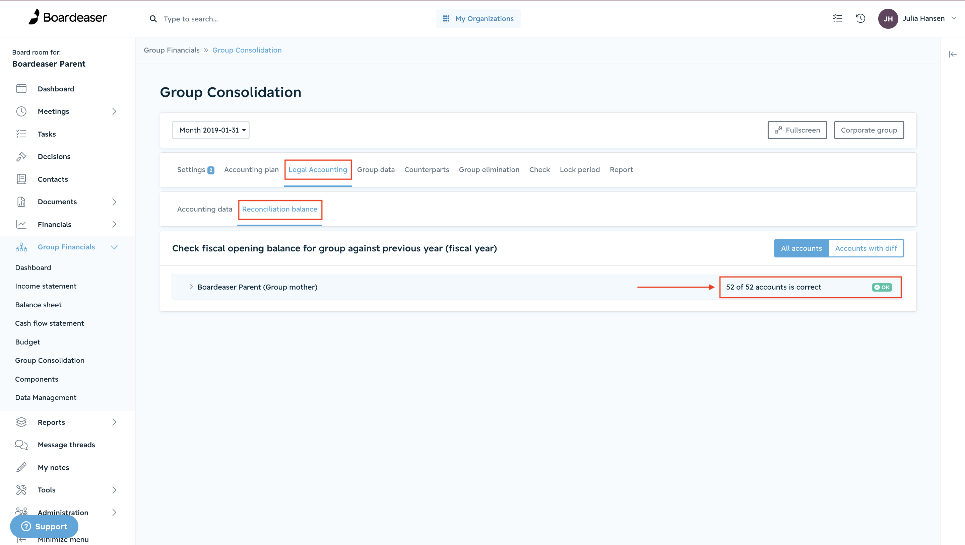Expand the Meetings submenu chevron
This screenshot has height=545, width=965.
pos(114,111)
